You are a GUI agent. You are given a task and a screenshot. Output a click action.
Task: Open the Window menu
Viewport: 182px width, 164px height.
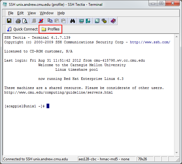(x=47, y=13)
